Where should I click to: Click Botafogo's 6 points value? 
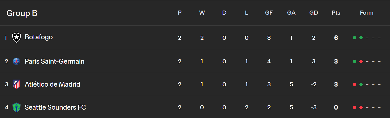pyautogui.click(x=336, y=38)
